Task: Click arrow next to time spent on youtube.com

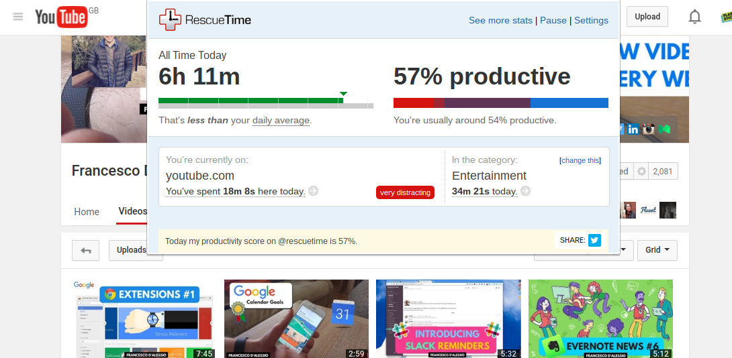Action: click(x=313, y=191)
